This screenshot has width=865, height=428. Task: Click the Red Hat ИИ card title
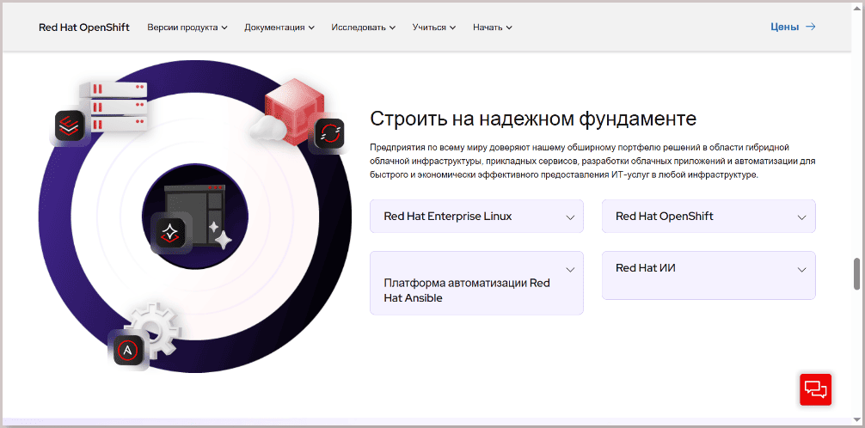(x=646, y=268)
